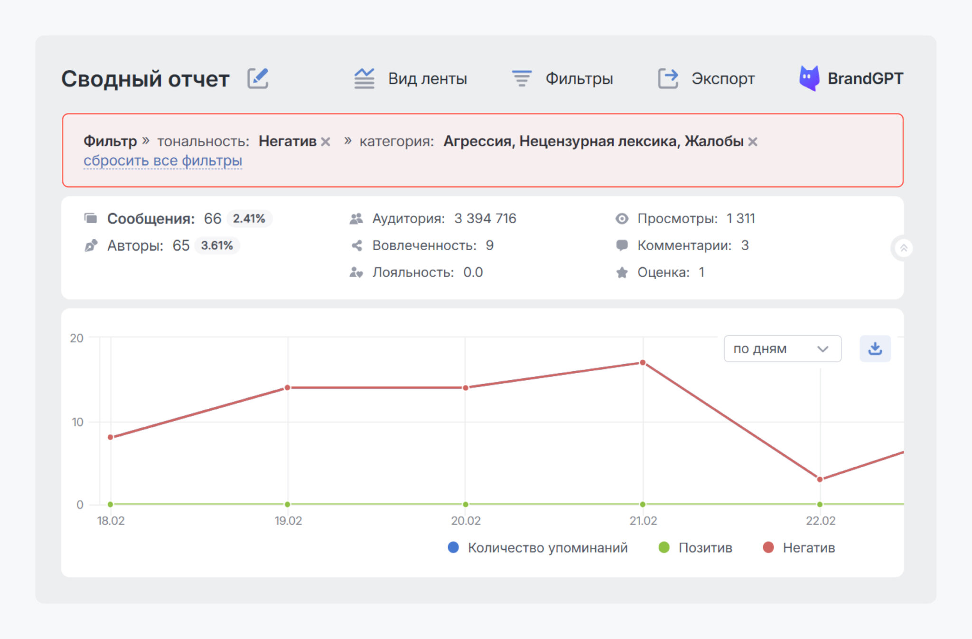Click the green positive point on 21.02
Screen dimensions: 972x639
(643, 504)
